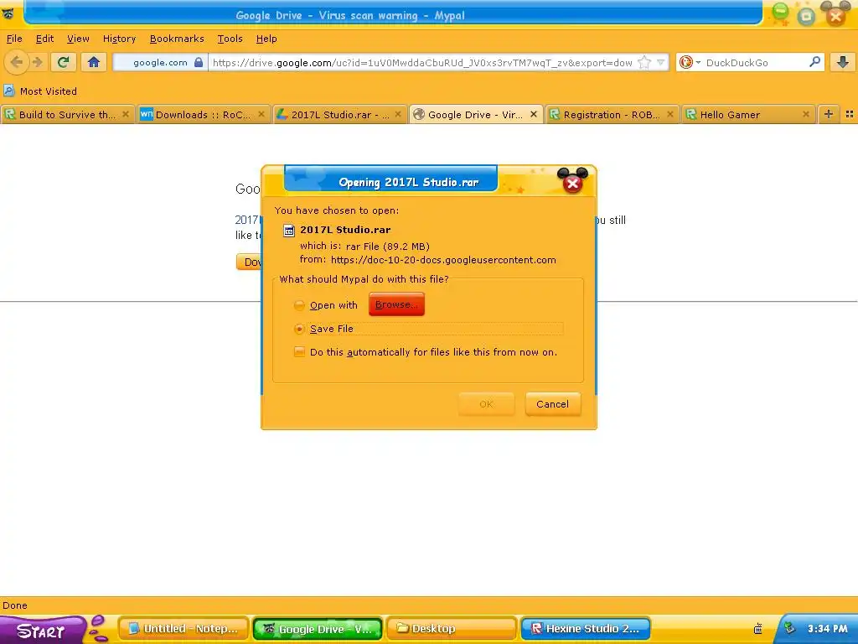Open the File menu
Viewport: 858px width, 644px height.
point(14,39)
